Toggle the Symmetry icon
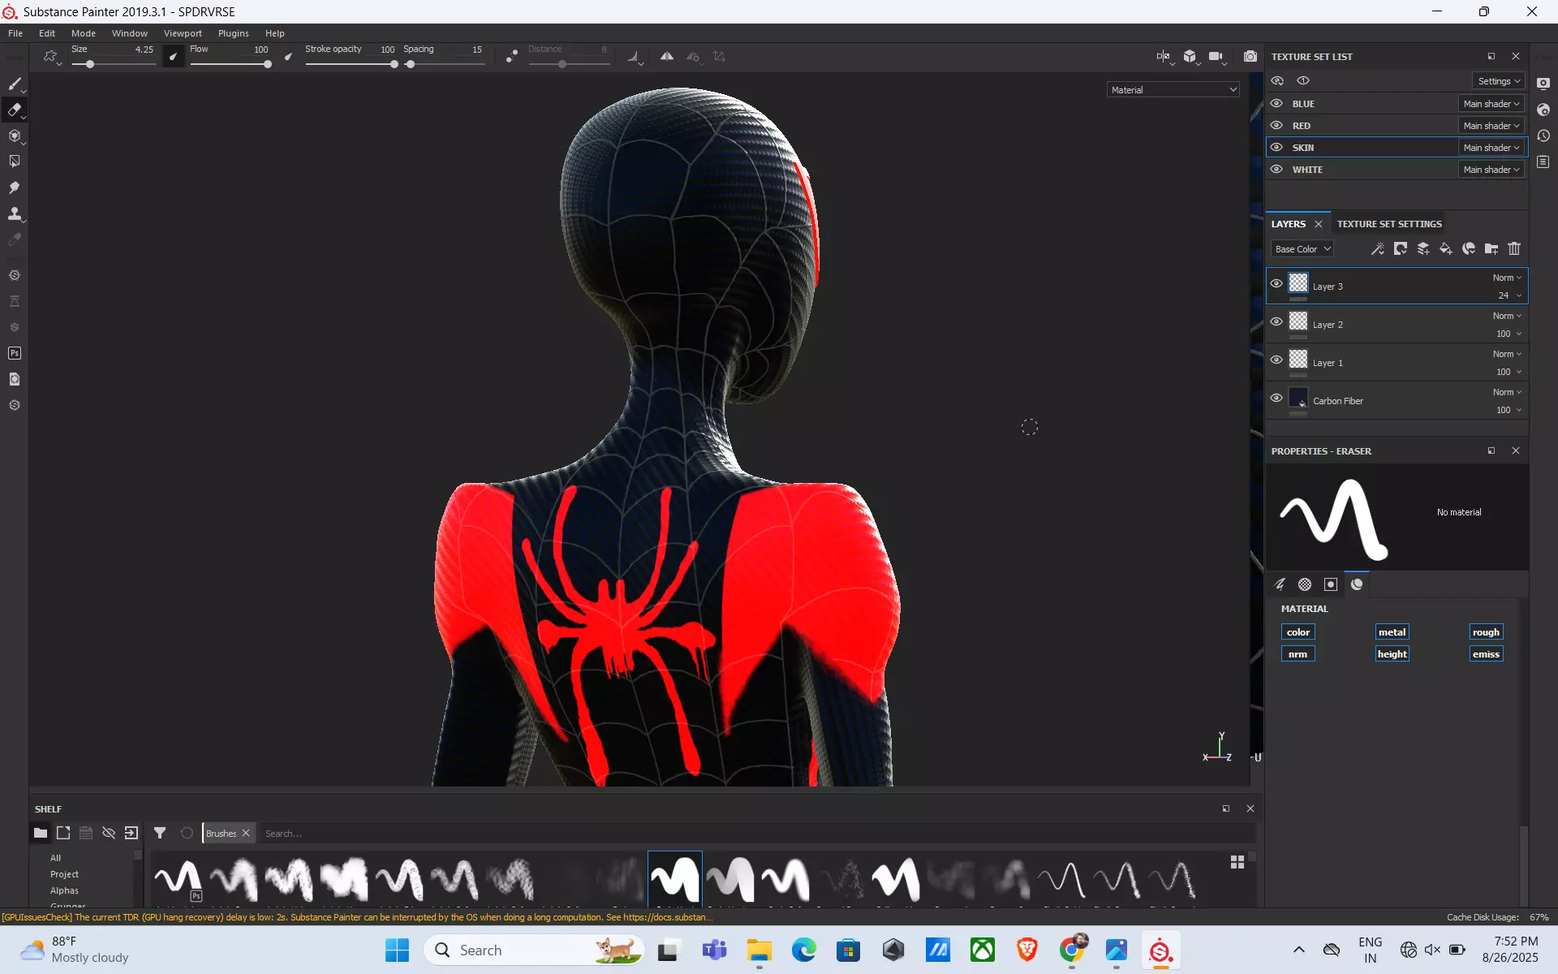The image size is (1558, 974). (x=666, y=57)
